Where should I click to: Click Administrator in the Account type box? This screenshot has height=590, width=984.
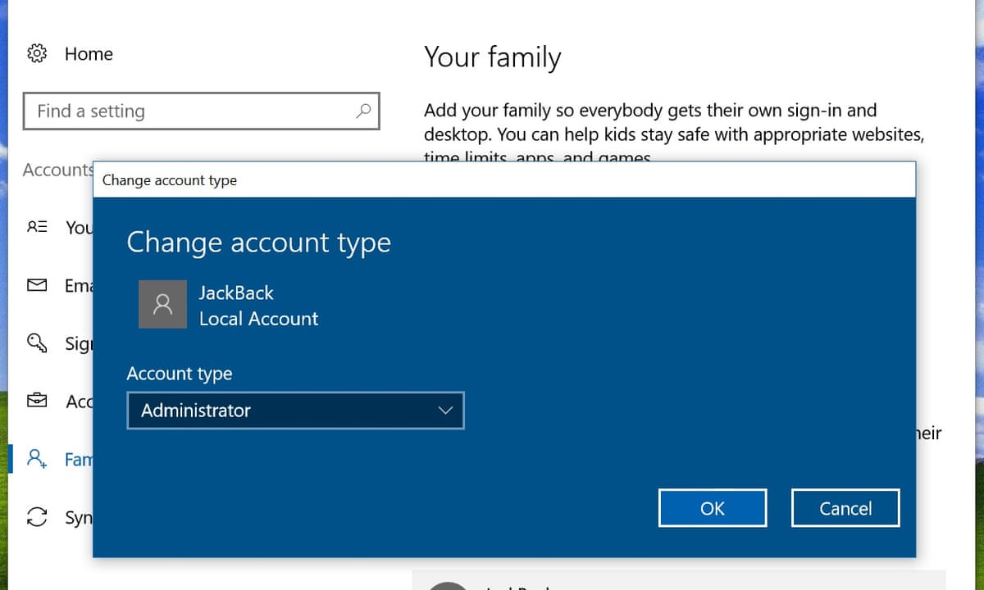click(195, 411)
